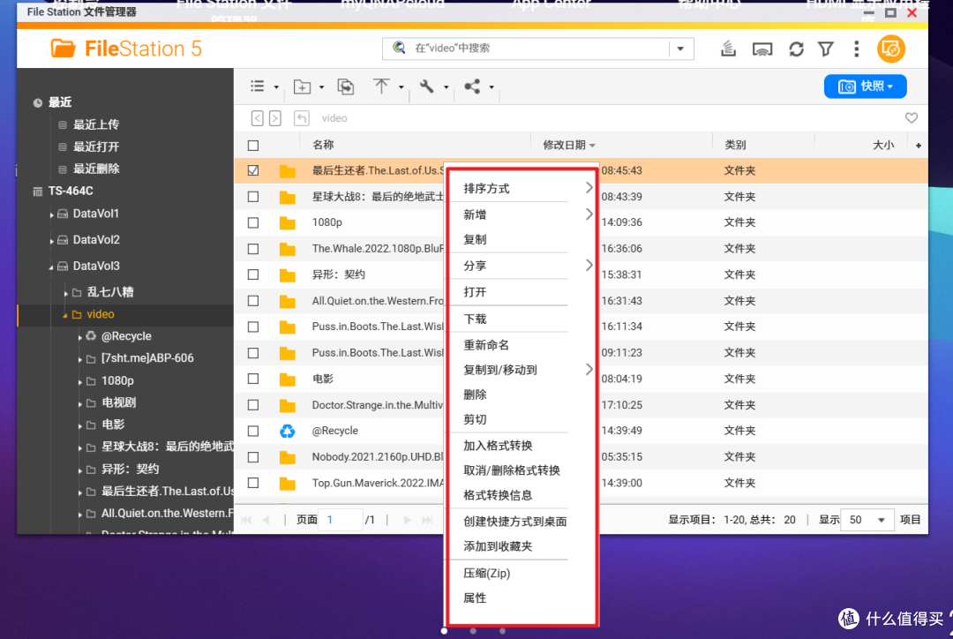Click the parent folder up icon
Image resolution: width=953 pixels, height=639 pixels.
point(302,118)
